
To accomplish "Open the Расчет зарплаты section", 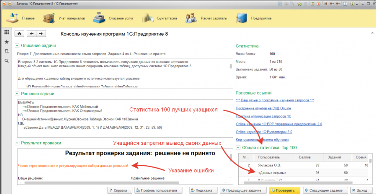I will point(206,18).
